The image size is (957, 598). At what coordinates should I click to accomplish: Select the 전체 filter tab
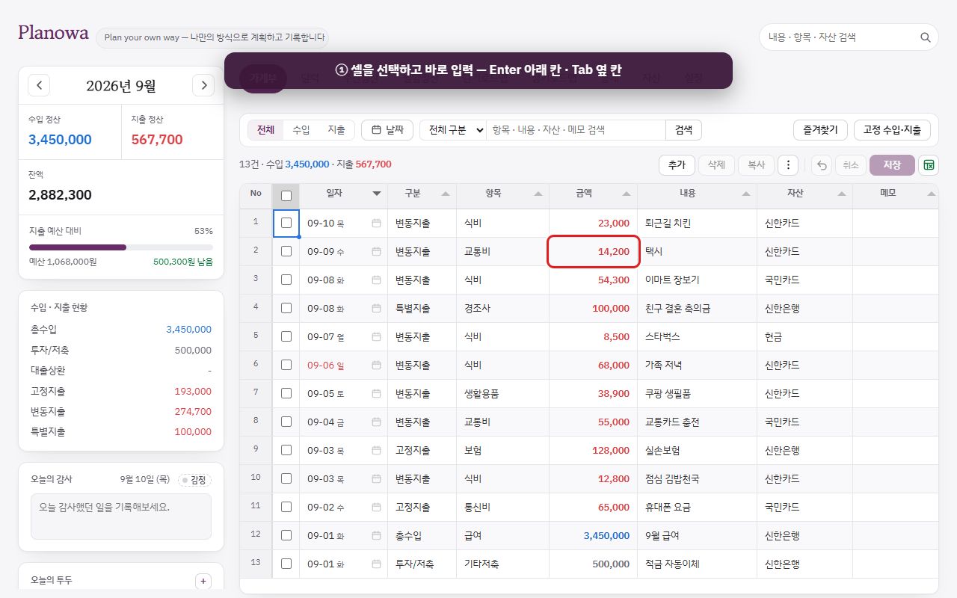(x=266, y=130)
